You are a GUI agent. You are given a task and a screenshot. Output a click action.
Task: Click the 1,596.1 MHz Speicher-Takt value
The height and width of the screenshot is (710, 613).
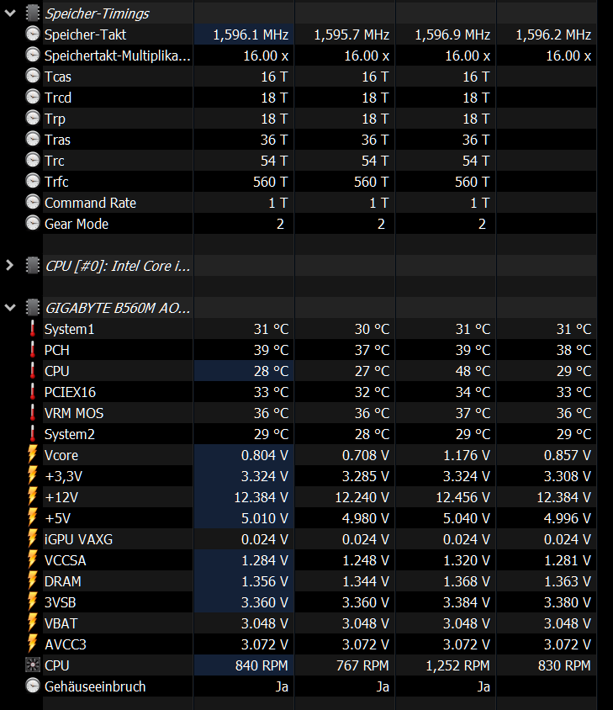[251, 34]
